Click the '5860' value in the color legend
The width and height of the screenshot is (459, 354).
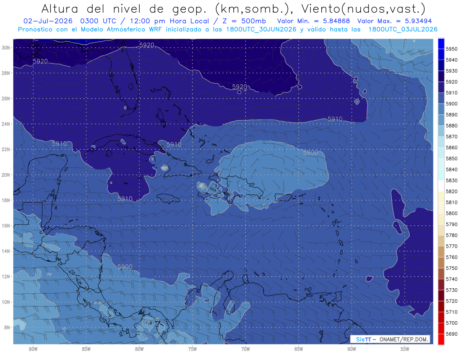pyautogui.click(x=451, y=147)
